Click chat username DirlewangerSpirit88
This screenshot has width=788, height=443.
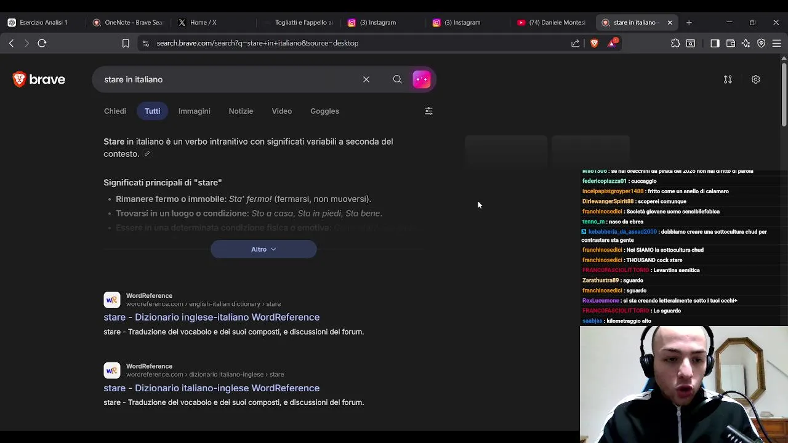pos(608,202)
